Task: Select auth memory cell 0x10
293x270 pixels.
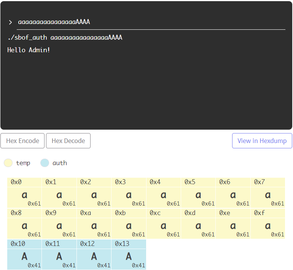Action: pos(24,255)
